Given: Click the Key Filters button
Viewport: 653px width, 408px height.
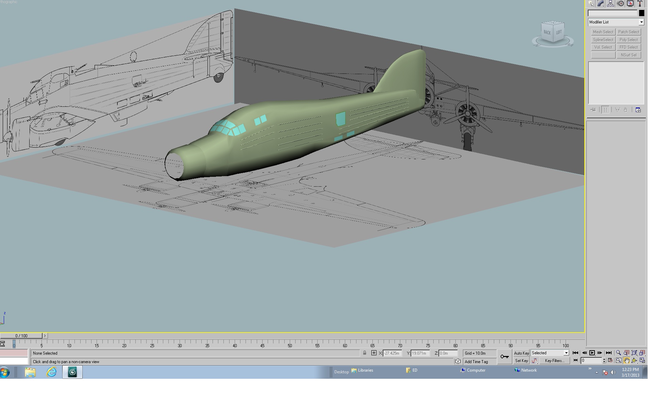Looking at the screenshot, I should tap(554, 361).
